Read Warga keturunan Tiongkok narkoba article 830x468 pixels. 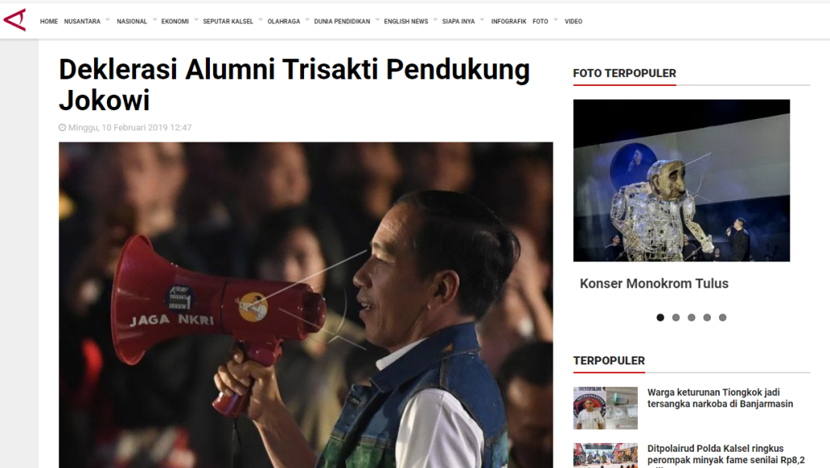click(720, 398)
